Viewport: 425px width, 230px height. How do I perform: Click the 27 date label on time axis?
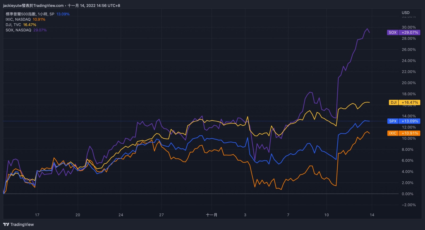tap(161, 215)
